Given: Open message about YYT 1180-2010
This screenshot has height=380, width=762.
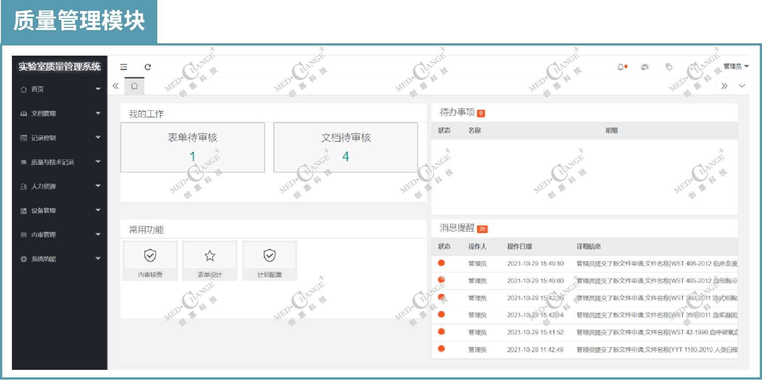Looking at the screenshot, I should (x=657, y=350).
